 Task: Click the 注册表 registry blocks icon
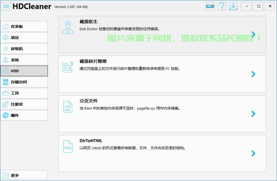[5, 104]
